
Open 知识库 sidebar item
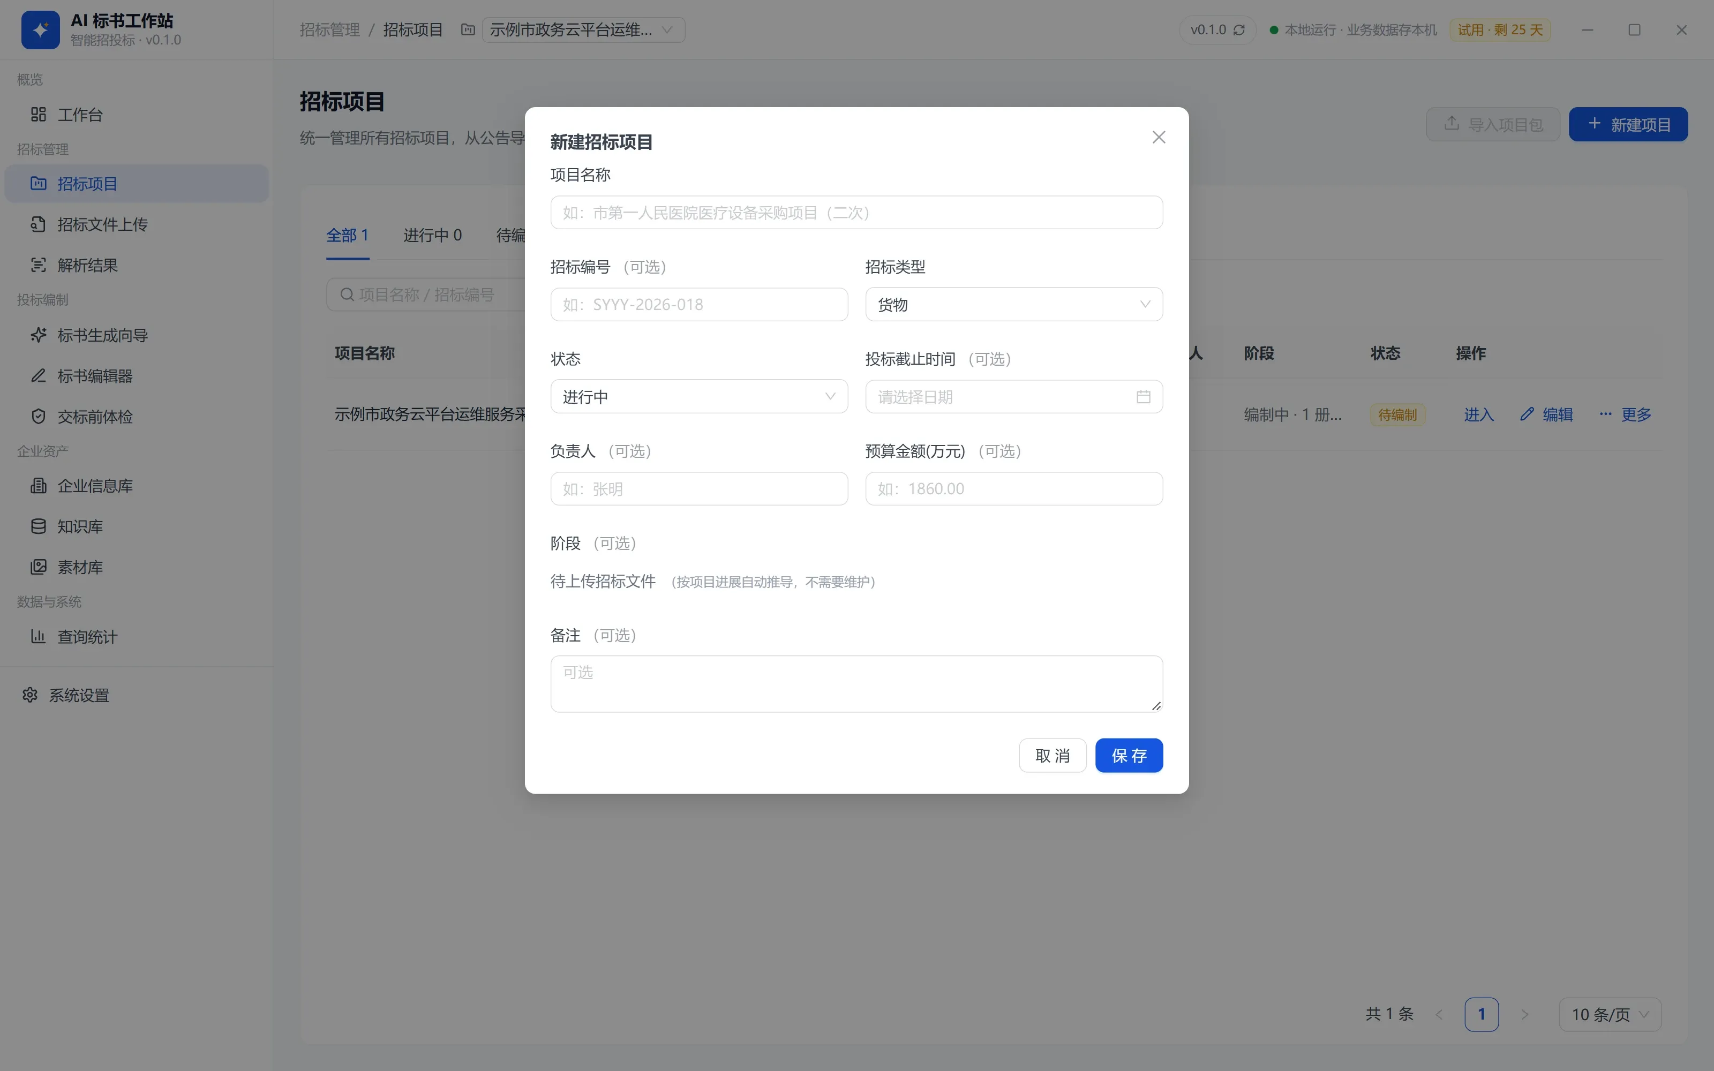click(137, 526)
